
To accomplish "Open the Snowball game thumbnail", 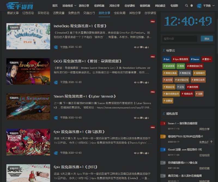I will [28, 36].
